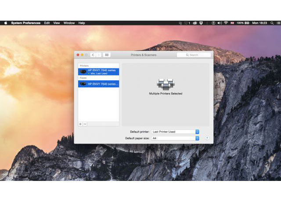The width and height of the screenshot is (281, 202).
Task: Click the Search field in preferences window
Action: [194, 55]
